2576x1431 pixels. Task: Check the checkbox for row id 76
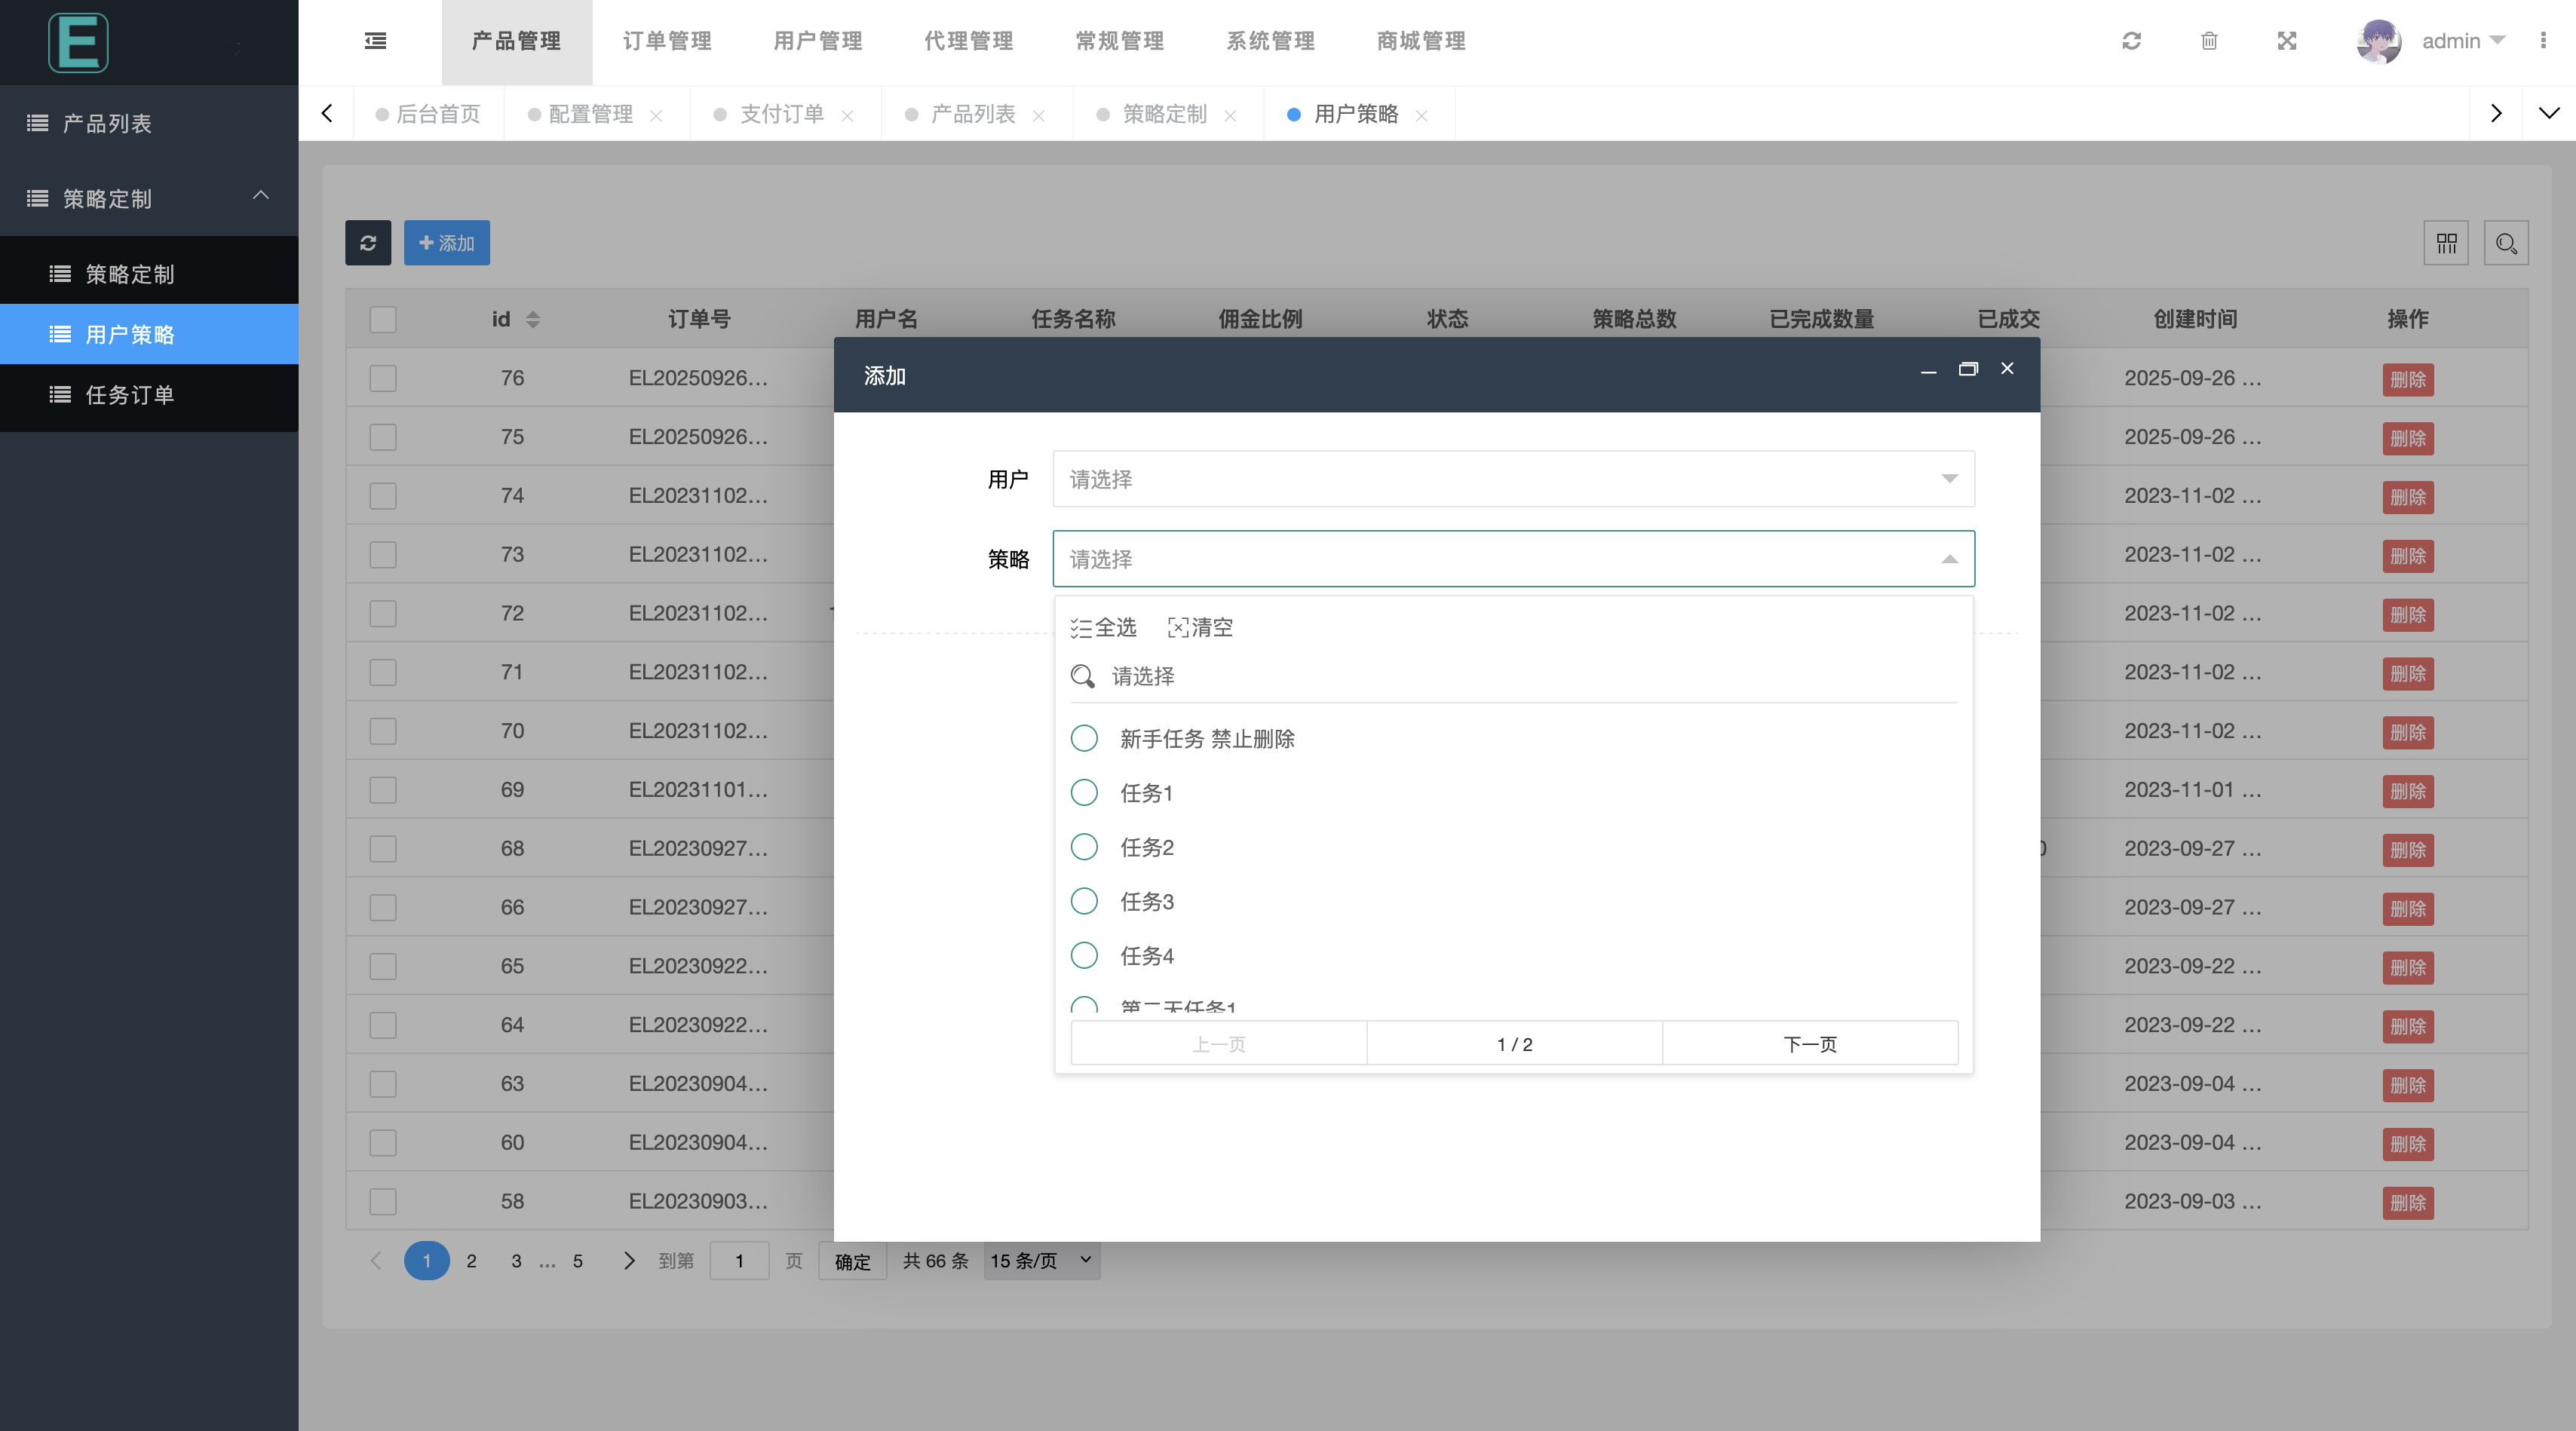point(383,378)
